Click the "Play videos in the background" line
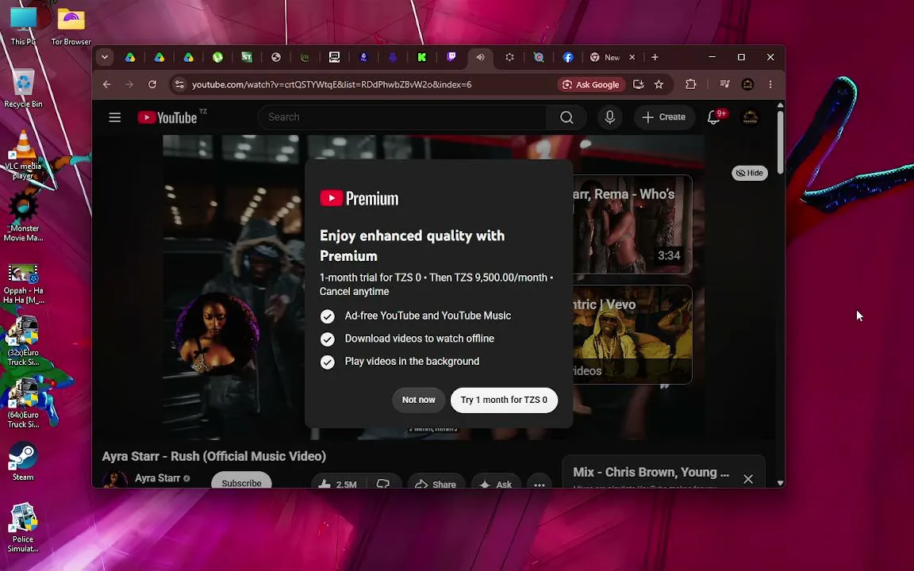The height and width of the screenshot is (571, 914). tap(412, 362)
